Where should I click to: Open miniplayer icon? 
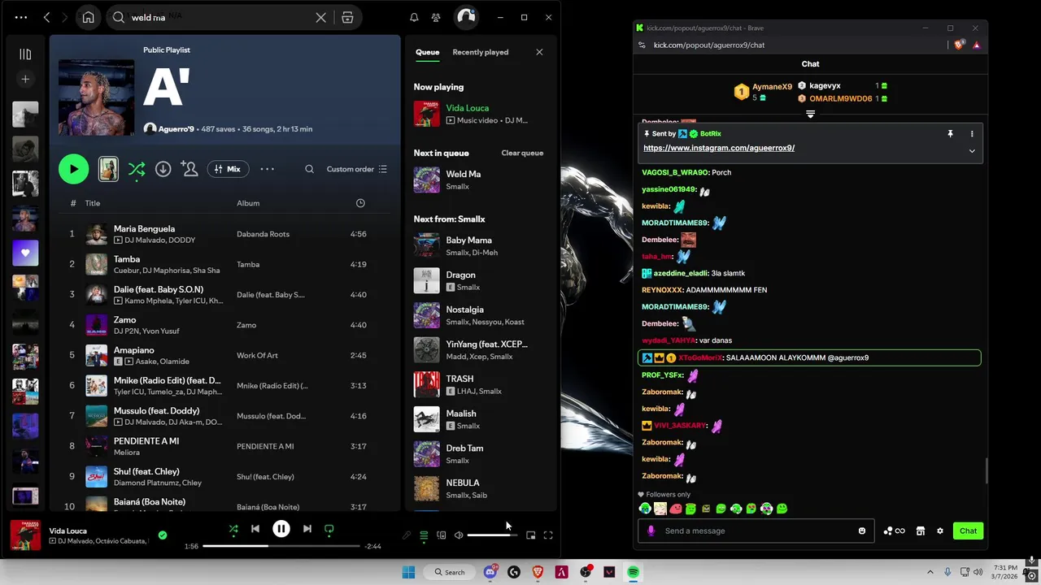tap(530, 535)
